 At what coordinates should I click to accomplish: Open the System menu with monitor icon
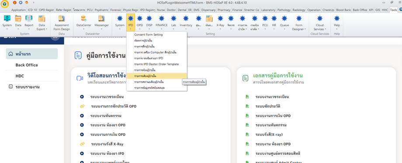coord(7,22)
